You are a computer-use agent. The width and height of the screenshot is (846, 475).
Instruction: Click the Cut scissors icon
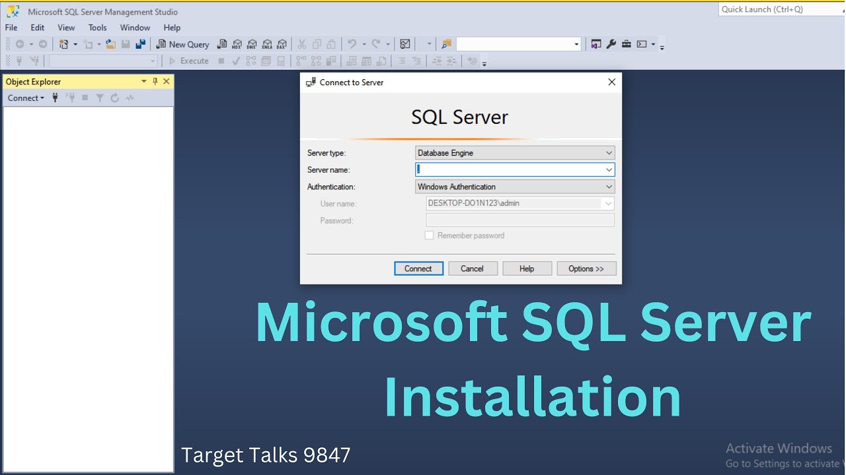point(301,44)
